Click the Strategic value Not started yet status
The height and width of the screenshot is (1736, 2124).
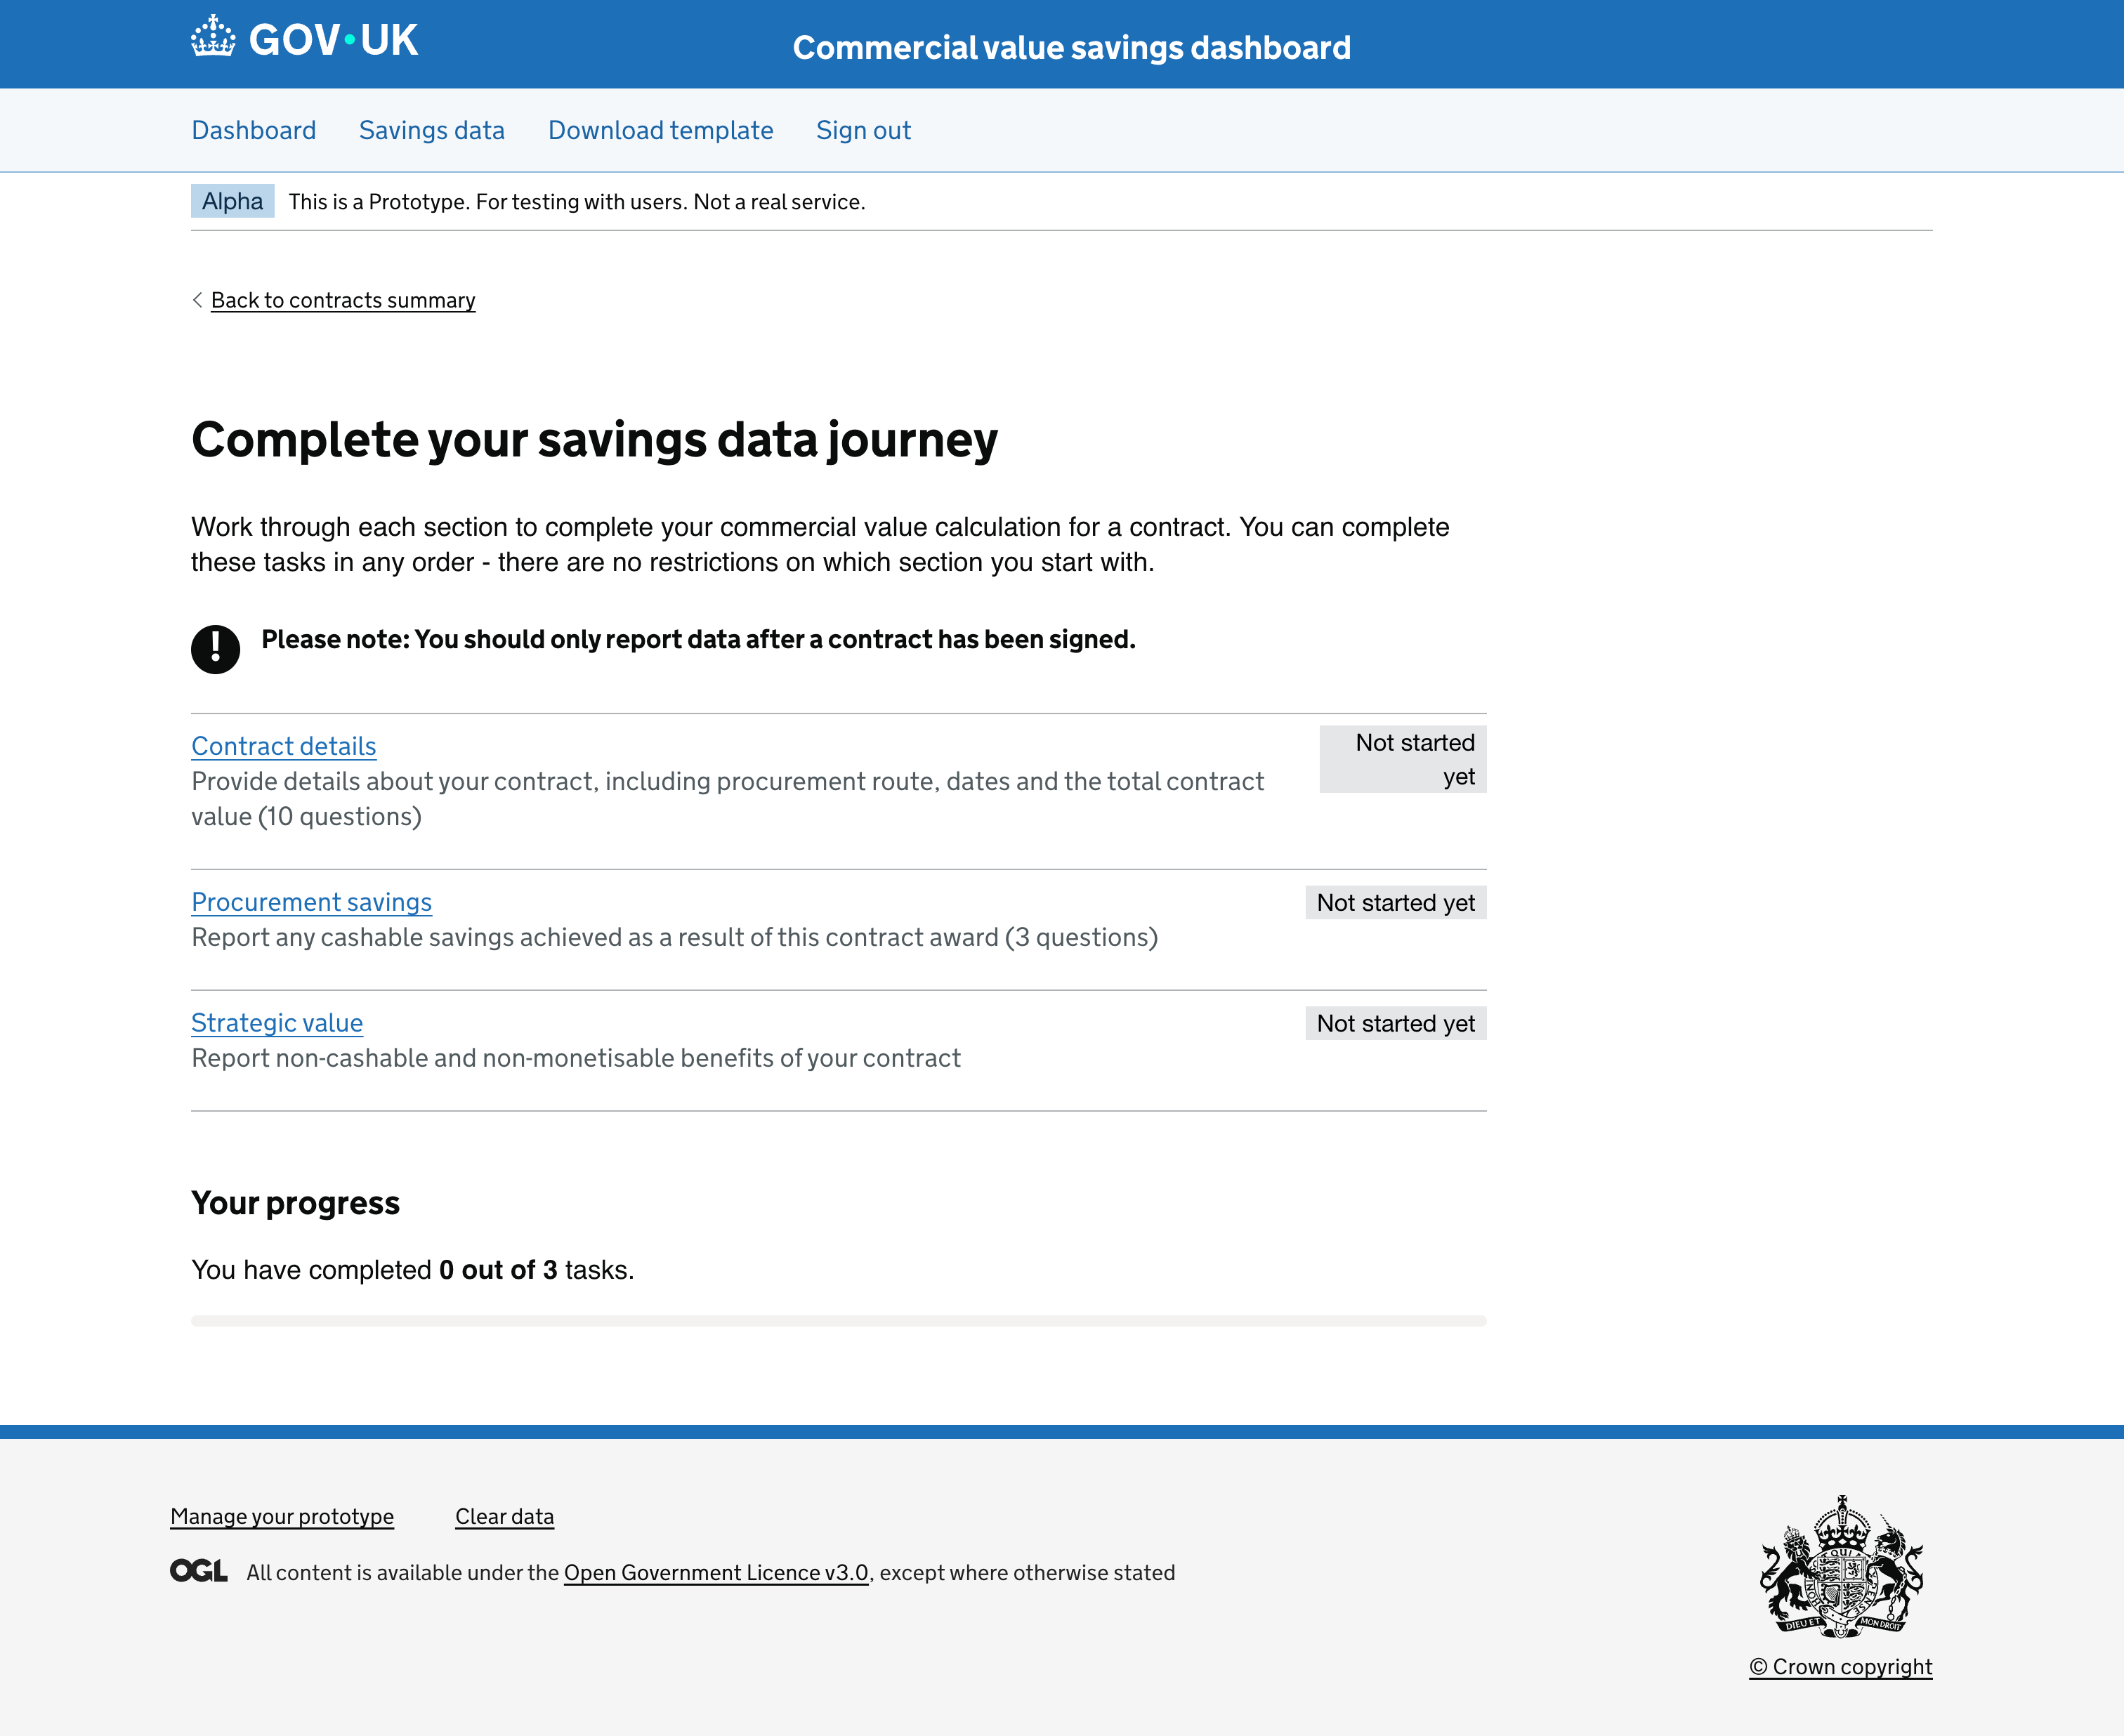point(1396,1023)
